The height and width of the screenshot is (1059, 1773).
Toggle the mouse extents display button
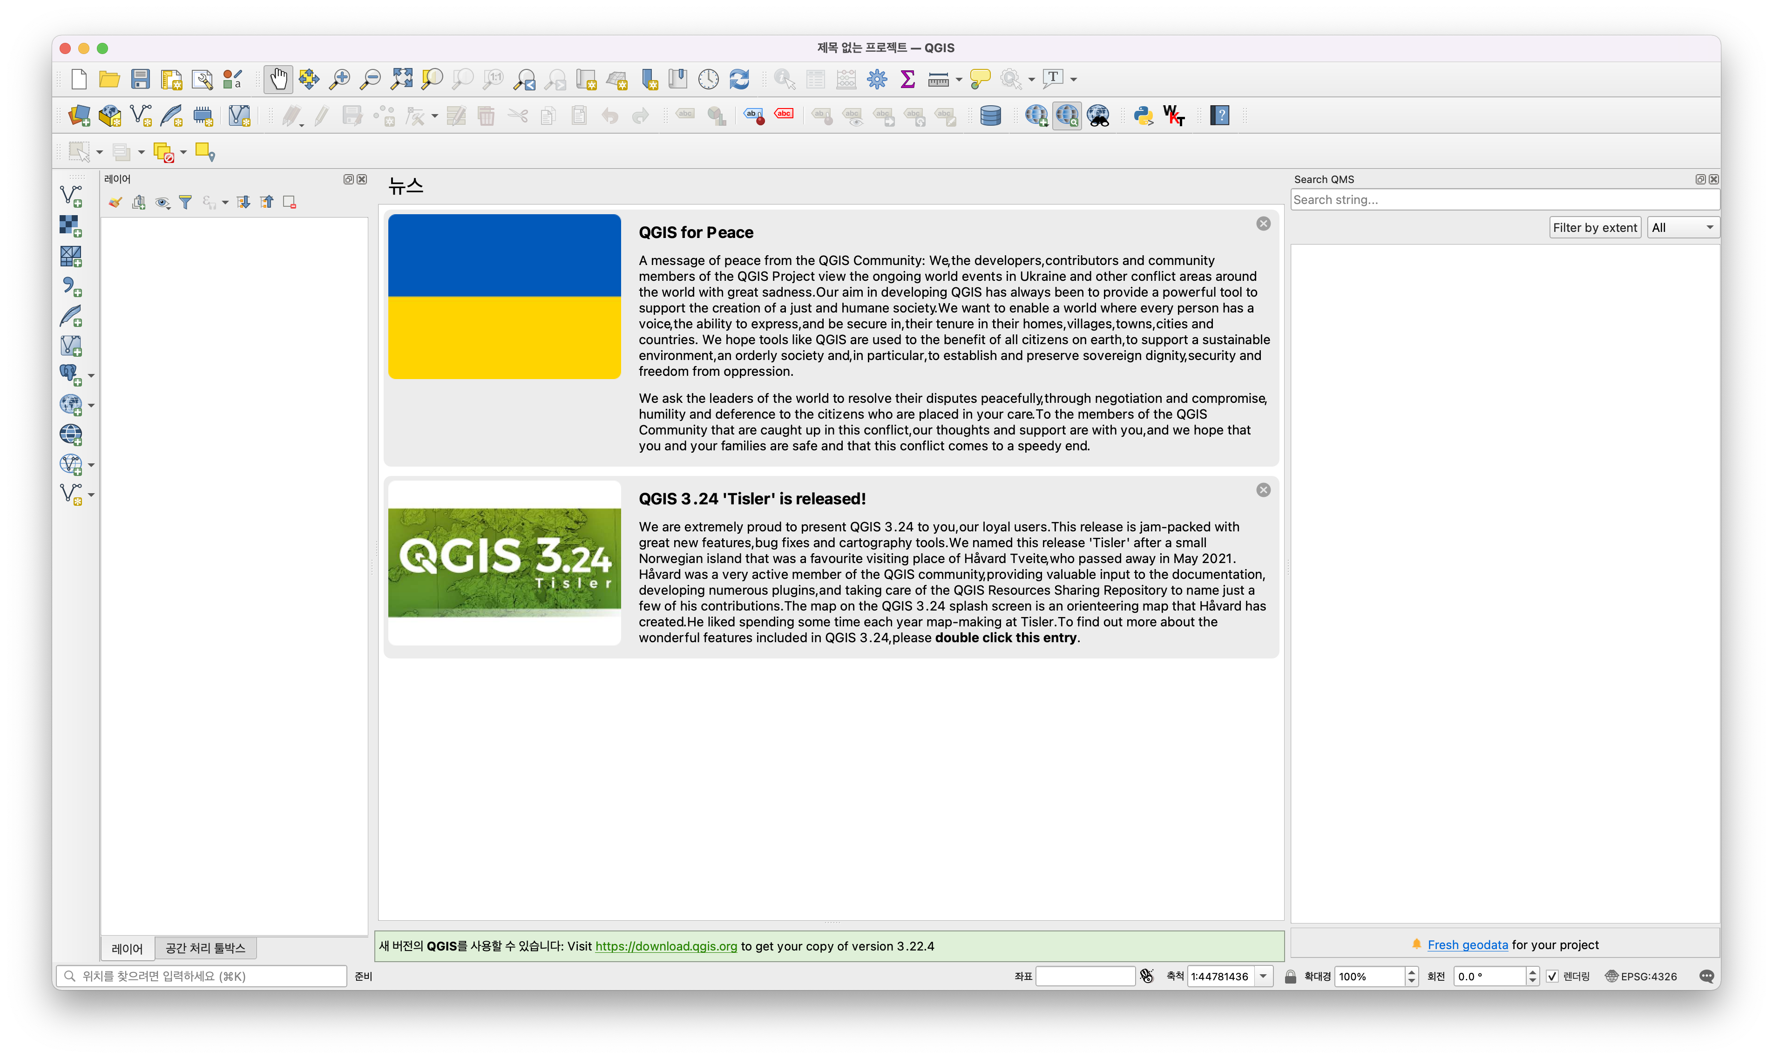tap(1147, 976)
